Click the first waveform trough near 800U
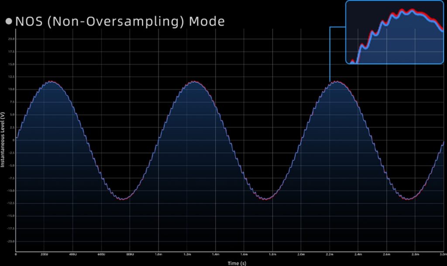The height and width of the screenshot is (266, 447). (123, 199)
